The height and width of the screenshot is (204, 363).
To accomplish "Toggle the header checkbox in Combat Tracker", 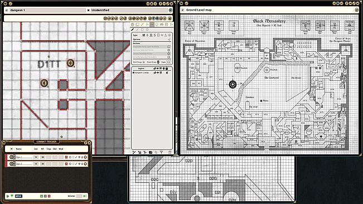I will (12, 149).
